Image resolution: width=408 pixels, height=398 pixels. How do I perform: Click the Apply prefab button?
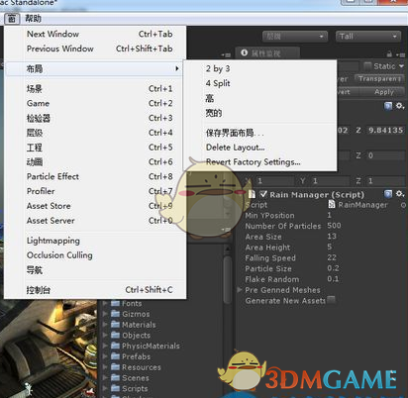pyautogui.click(x=383, y=92)
